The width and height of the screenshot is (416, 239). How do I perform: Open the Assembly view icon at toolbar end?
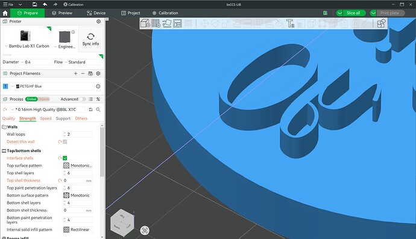pos(381,24)
